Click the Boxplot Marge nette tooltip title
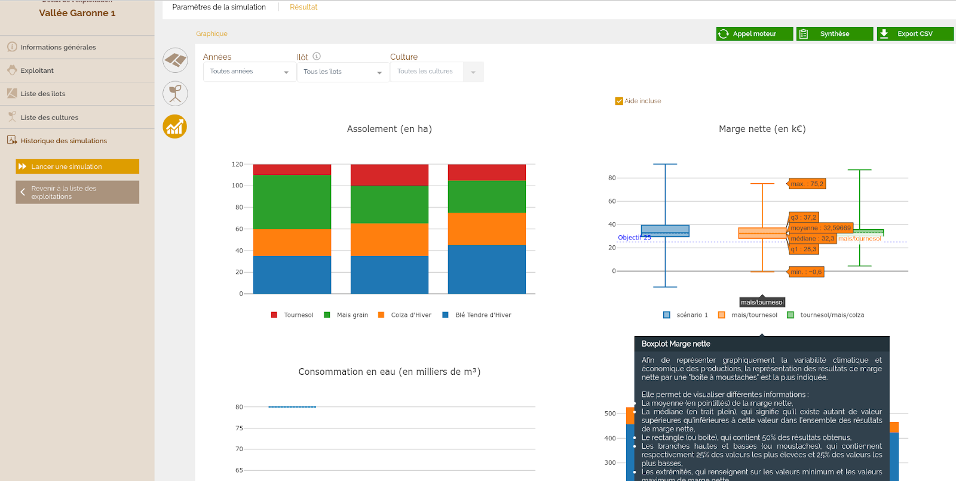Screen dimensions: 956x481 pos(676,344)
